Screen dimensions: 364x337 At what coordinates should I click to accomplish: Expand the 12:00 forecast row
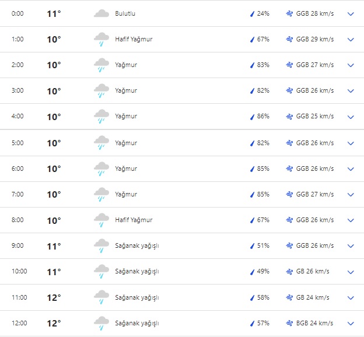(351, 323)
